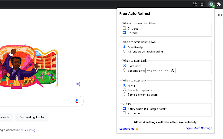Open the clock picker in Specific time field

tap(173, 71)
